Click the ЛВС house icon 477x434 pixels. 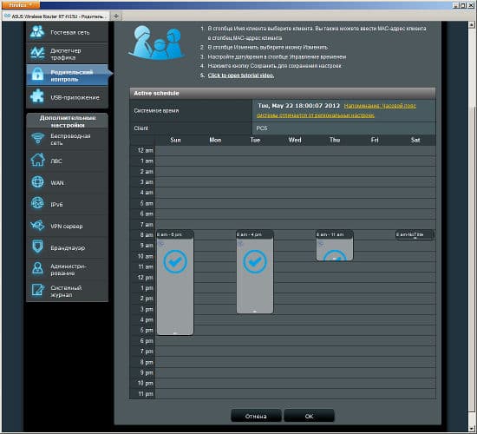[37, 161]
